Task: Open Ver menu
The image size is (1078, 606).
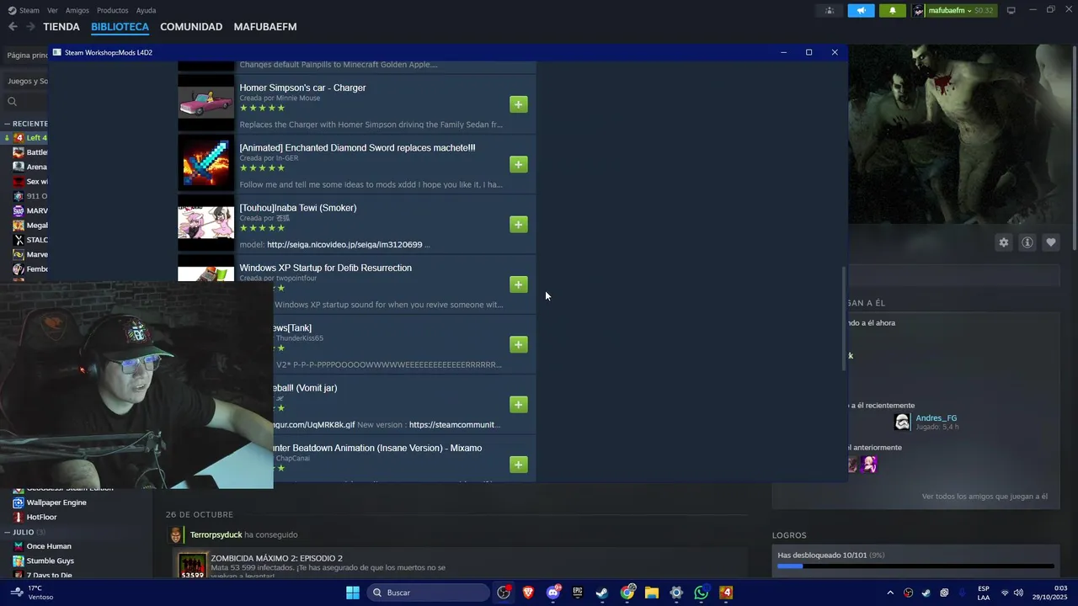Action: [52, 10]
